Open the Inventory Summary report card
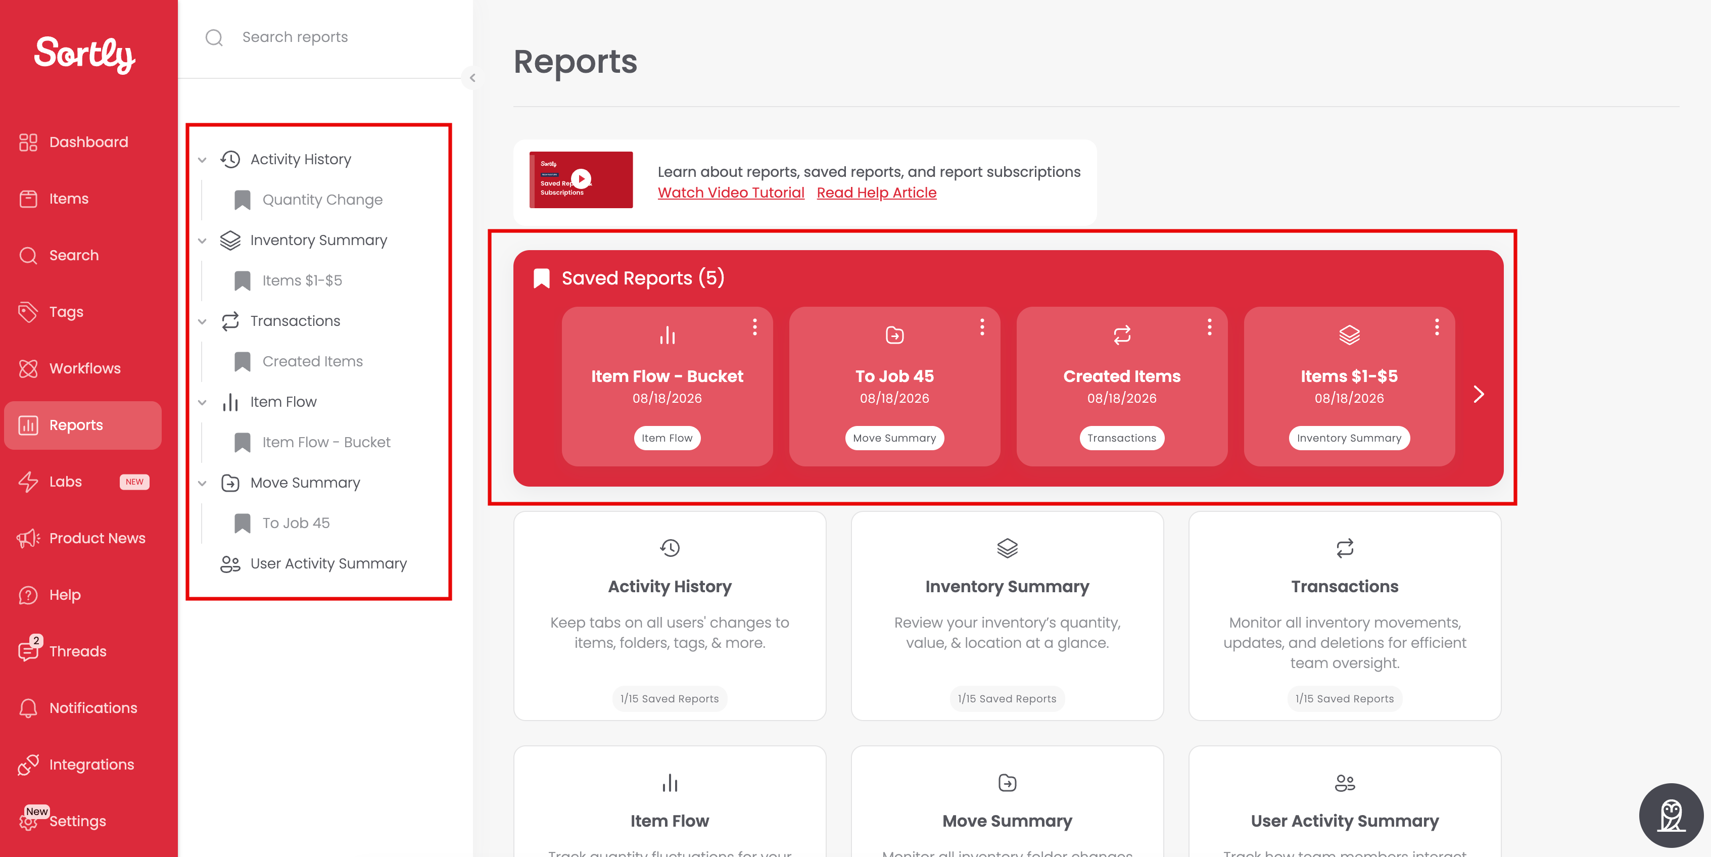The height and width of the screenshot is (857, 1711). click(x=1007, y=616)
